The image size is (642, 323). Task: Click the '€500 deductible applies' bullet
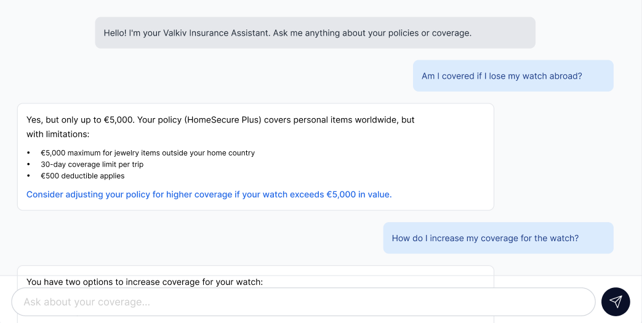(82, 176)
